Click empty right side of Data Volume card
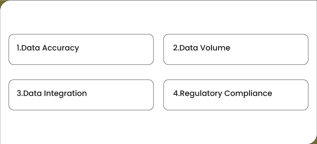The height and width of the screenshot is (144, 317). coord(278,49)
